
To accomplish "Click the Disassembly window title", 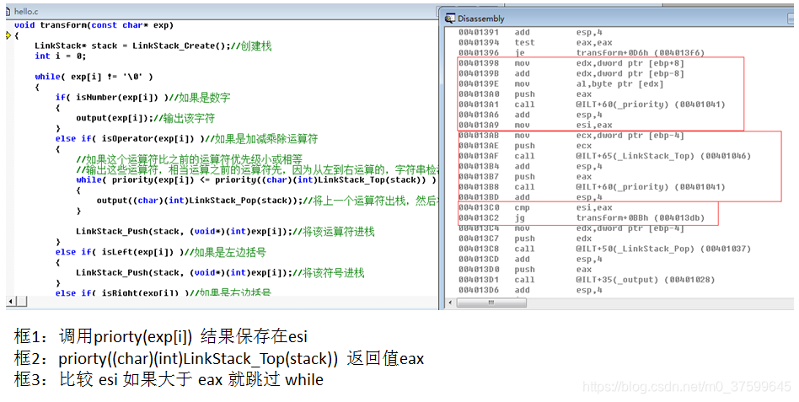I will tap(480, 19).
